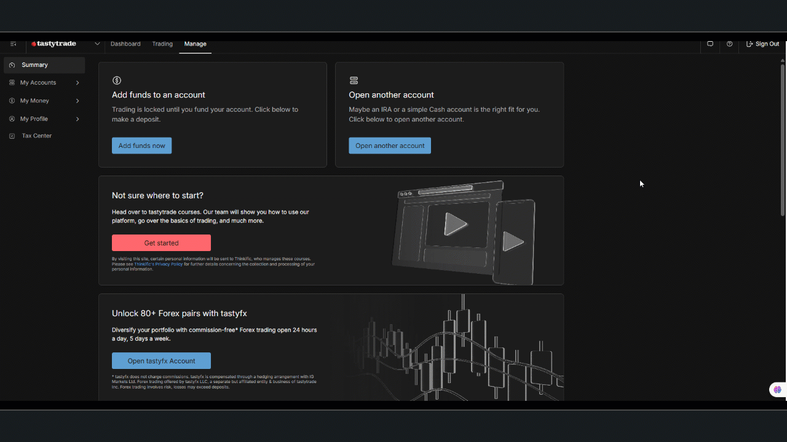Expand the My Money chevron

pos(77,101)
